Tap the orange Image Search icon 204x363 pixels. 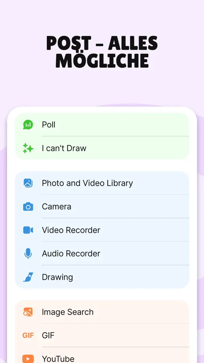tap(28, 312)
